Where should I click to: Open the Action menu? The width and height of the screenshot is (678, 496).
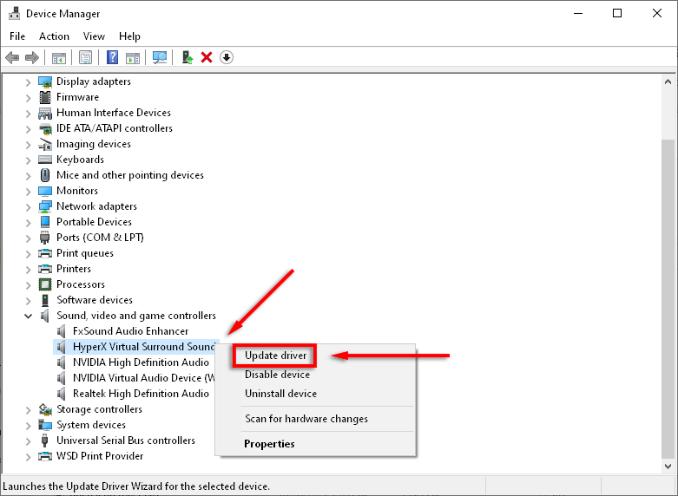point(54,36)
